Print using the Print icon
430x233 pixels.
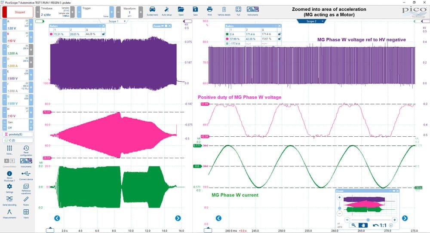[209, 11]
